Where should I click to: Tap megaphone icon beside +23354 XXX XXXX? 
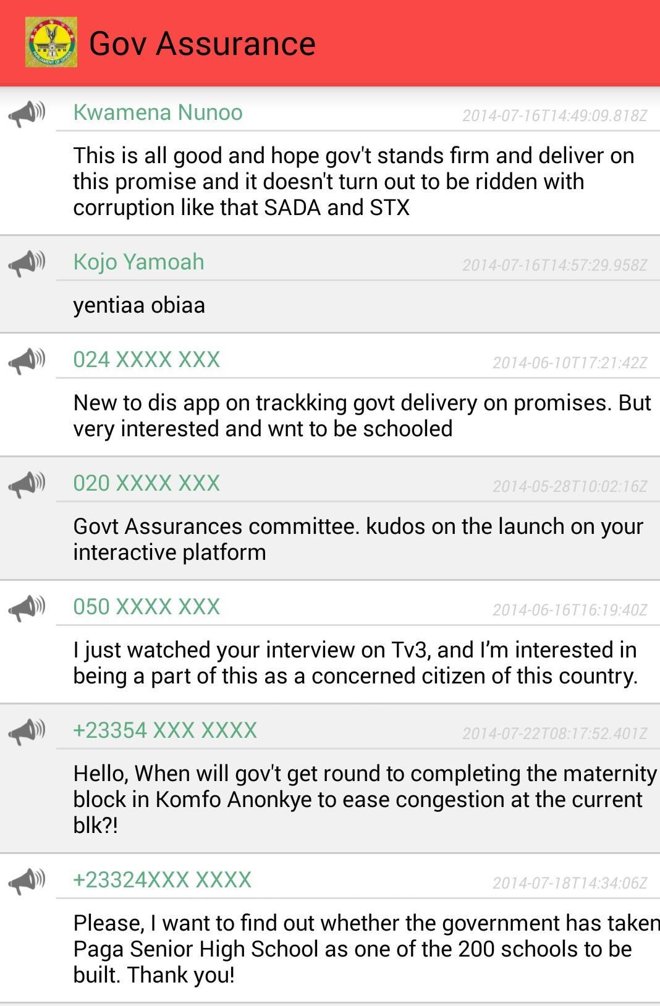[27, 732]
